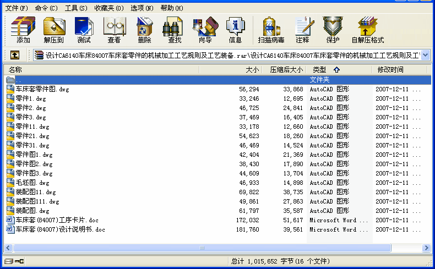The width and height of the screenshot is (435, 269).
Task: Click icon of 毛坯图.dwg
Action: [x=10, y=183]
